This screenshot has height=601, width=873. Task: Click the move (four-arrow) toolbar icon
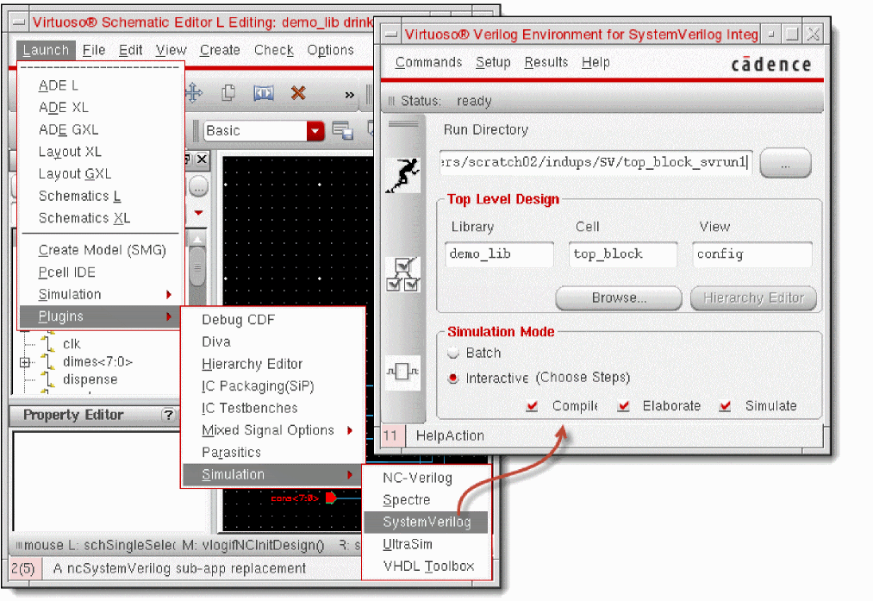click(194, 92)
